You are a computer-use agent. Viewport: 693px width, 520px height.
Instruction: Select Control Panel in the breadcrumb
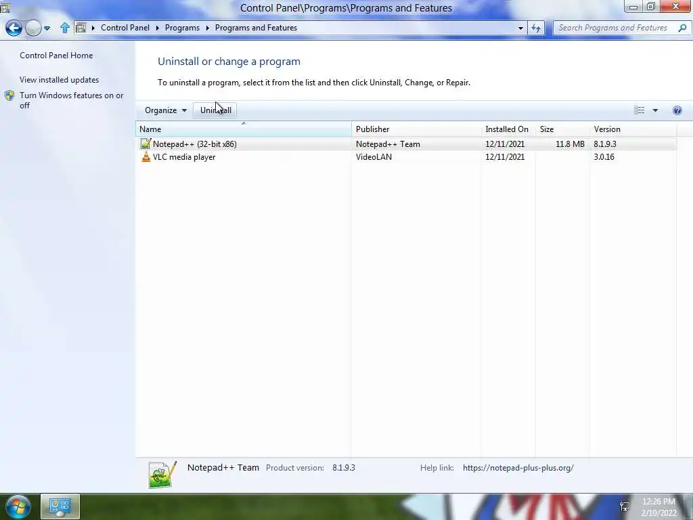point(125,27)
